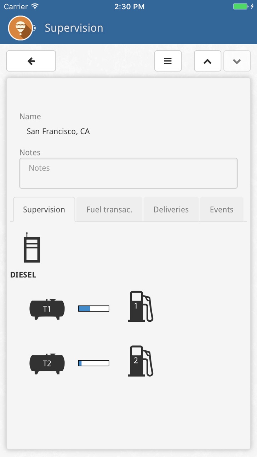Select the T1 diesel tank icon
257x457 pixels.
point(47,309)
